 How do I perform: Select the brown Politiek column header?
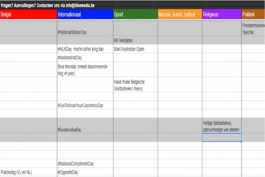point(253,15)
